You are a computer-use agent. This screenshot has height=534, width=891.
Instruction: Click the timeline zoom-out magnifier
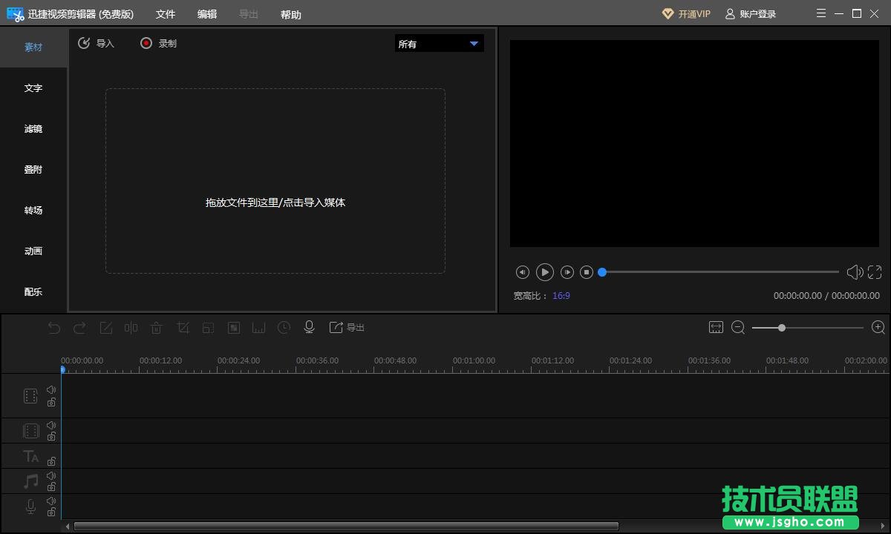click(738, 327)
